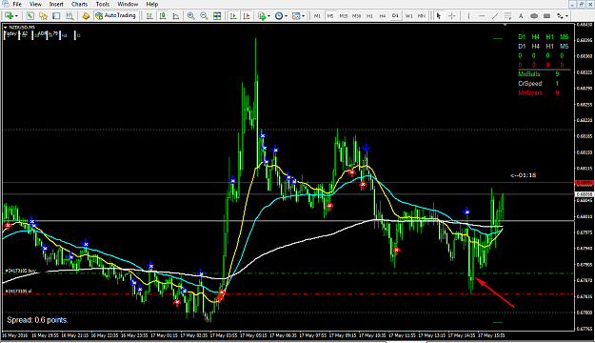Expand the NZDUSD,M5 chart title triangle
The height and width of the screenshot is (343, 595).
6,28
